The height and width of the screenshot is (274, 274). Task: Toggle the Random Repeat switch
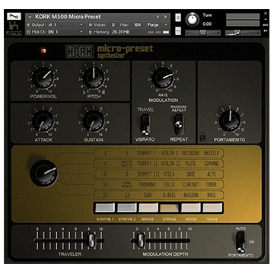click(179, 124)
